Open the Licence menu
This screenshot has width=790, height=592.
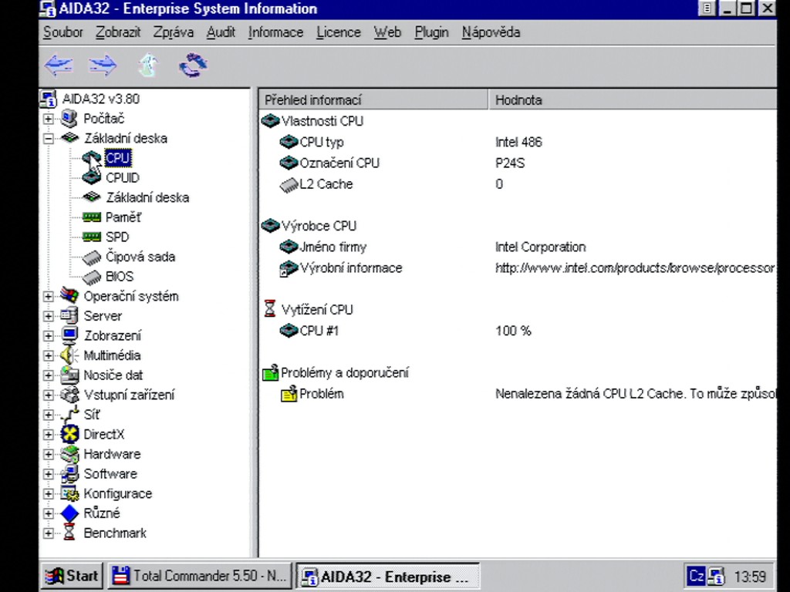339,32
